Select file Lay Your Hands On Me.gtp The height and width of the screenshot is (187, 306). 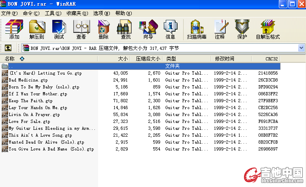pyautogui.click(x=38, y=107)
